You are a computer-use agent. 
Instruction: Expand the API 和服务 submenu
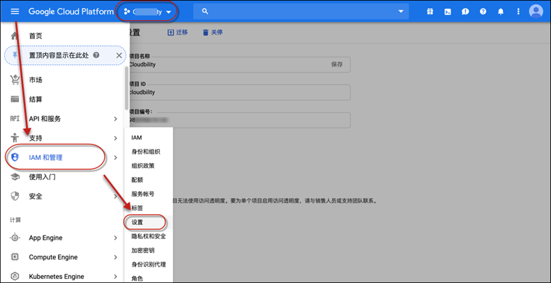115,119
